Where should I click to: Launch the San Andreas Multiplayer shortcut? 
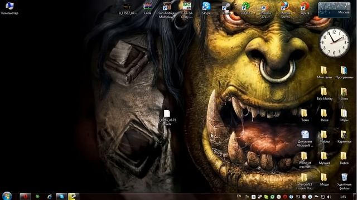[x=167, y=10]
